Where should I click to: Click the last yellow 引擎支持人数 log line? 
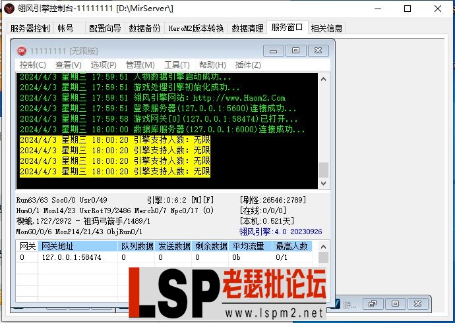tap(115, 171)
